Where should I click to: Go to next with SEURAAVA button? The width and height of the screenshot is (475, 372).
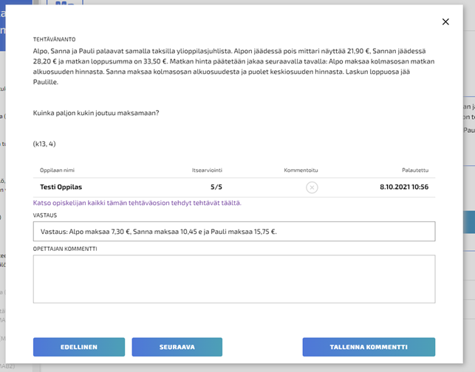point(177,347)
